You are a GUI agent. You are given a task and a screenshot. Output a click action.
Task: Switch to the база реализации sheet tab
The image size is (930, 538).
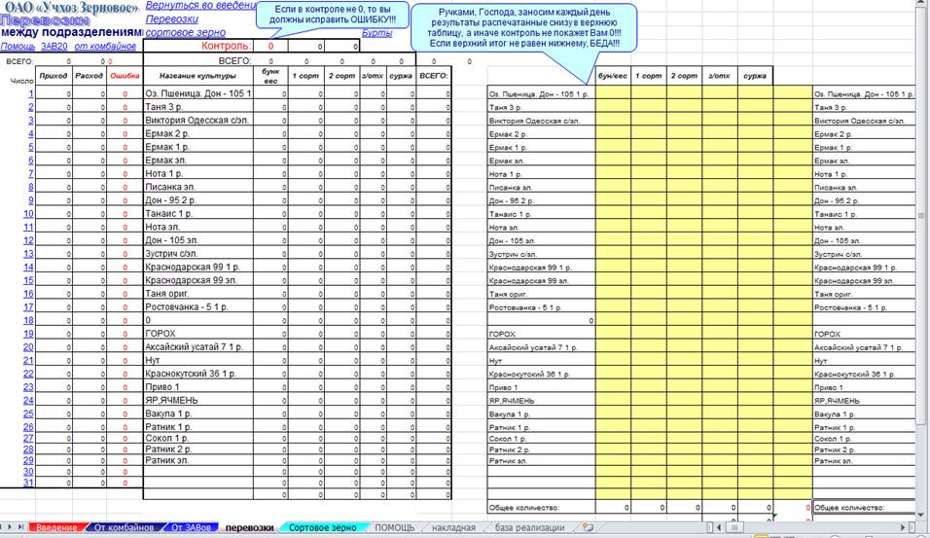[x=529, y=527]
